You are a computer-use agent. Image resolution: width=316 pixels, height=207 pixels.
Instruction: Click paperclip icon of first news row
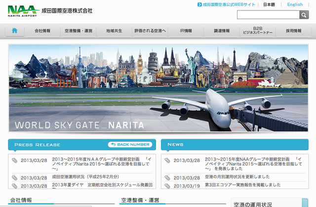pyautogui.click(x=167, y=161)
